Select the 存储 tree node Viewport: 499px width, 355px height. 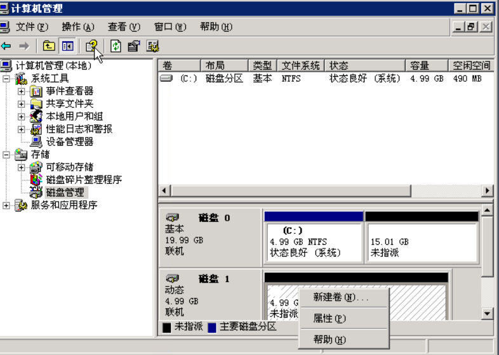point(41,155)
